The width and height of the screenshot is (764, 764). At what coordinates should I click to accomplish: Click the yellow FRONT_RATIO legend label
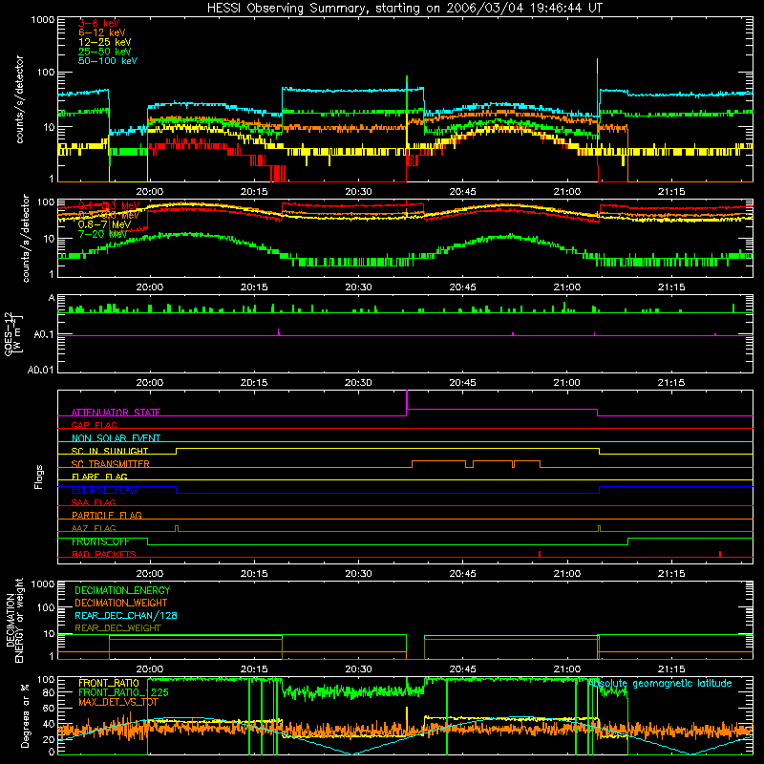109,683
